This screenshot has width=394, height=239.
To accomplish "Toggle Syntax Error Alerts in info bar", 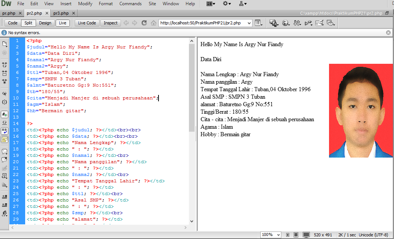I will coord(5,139).
